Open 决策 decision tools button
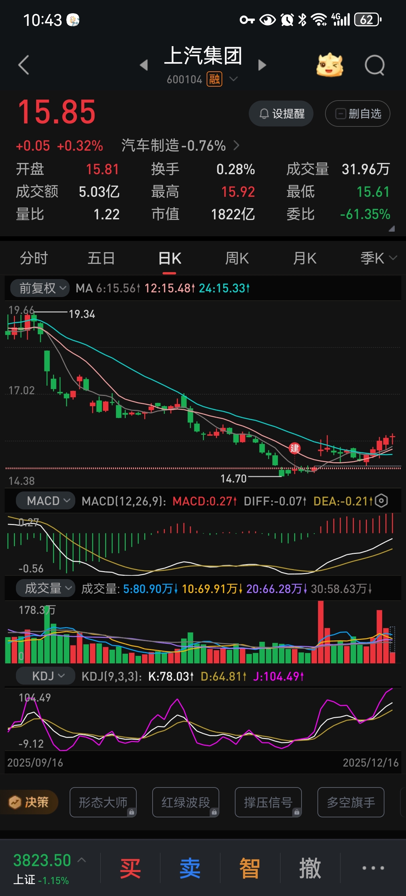The height and width of the screenshot is (896, 406). point(29,802)
